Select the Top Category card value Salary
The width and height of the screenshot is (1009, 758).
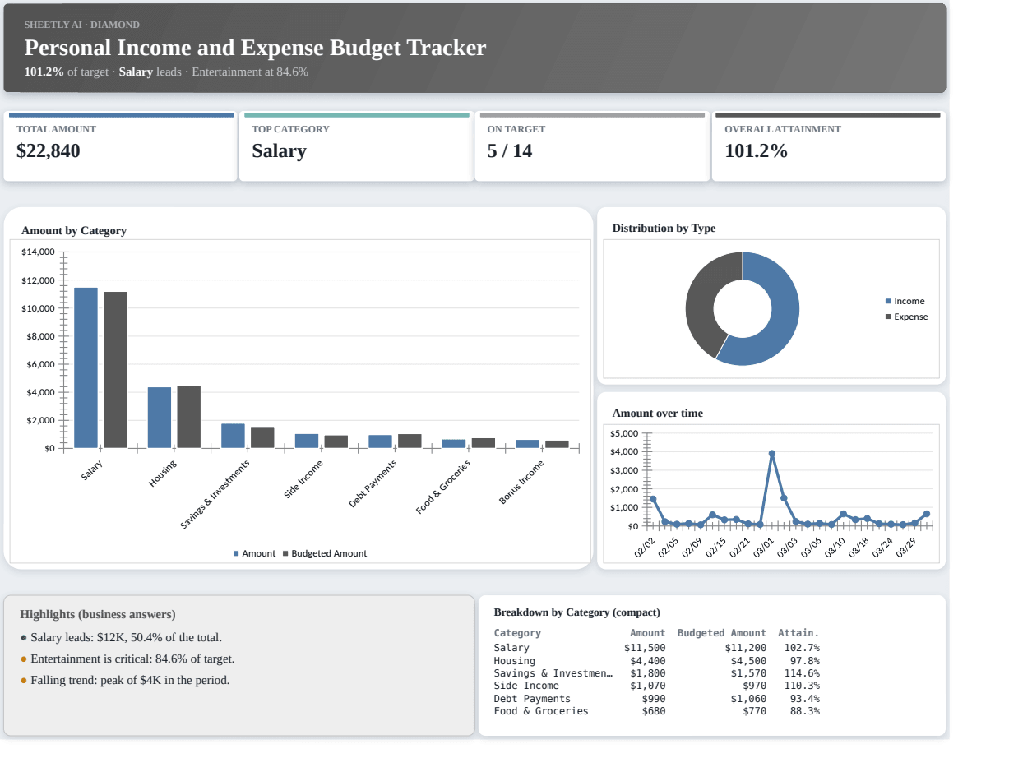pyautogui.click(x=279, y=151)
